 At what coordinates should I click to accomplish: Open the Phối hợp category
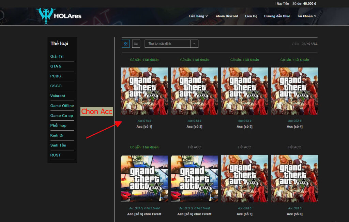point(58,125)
